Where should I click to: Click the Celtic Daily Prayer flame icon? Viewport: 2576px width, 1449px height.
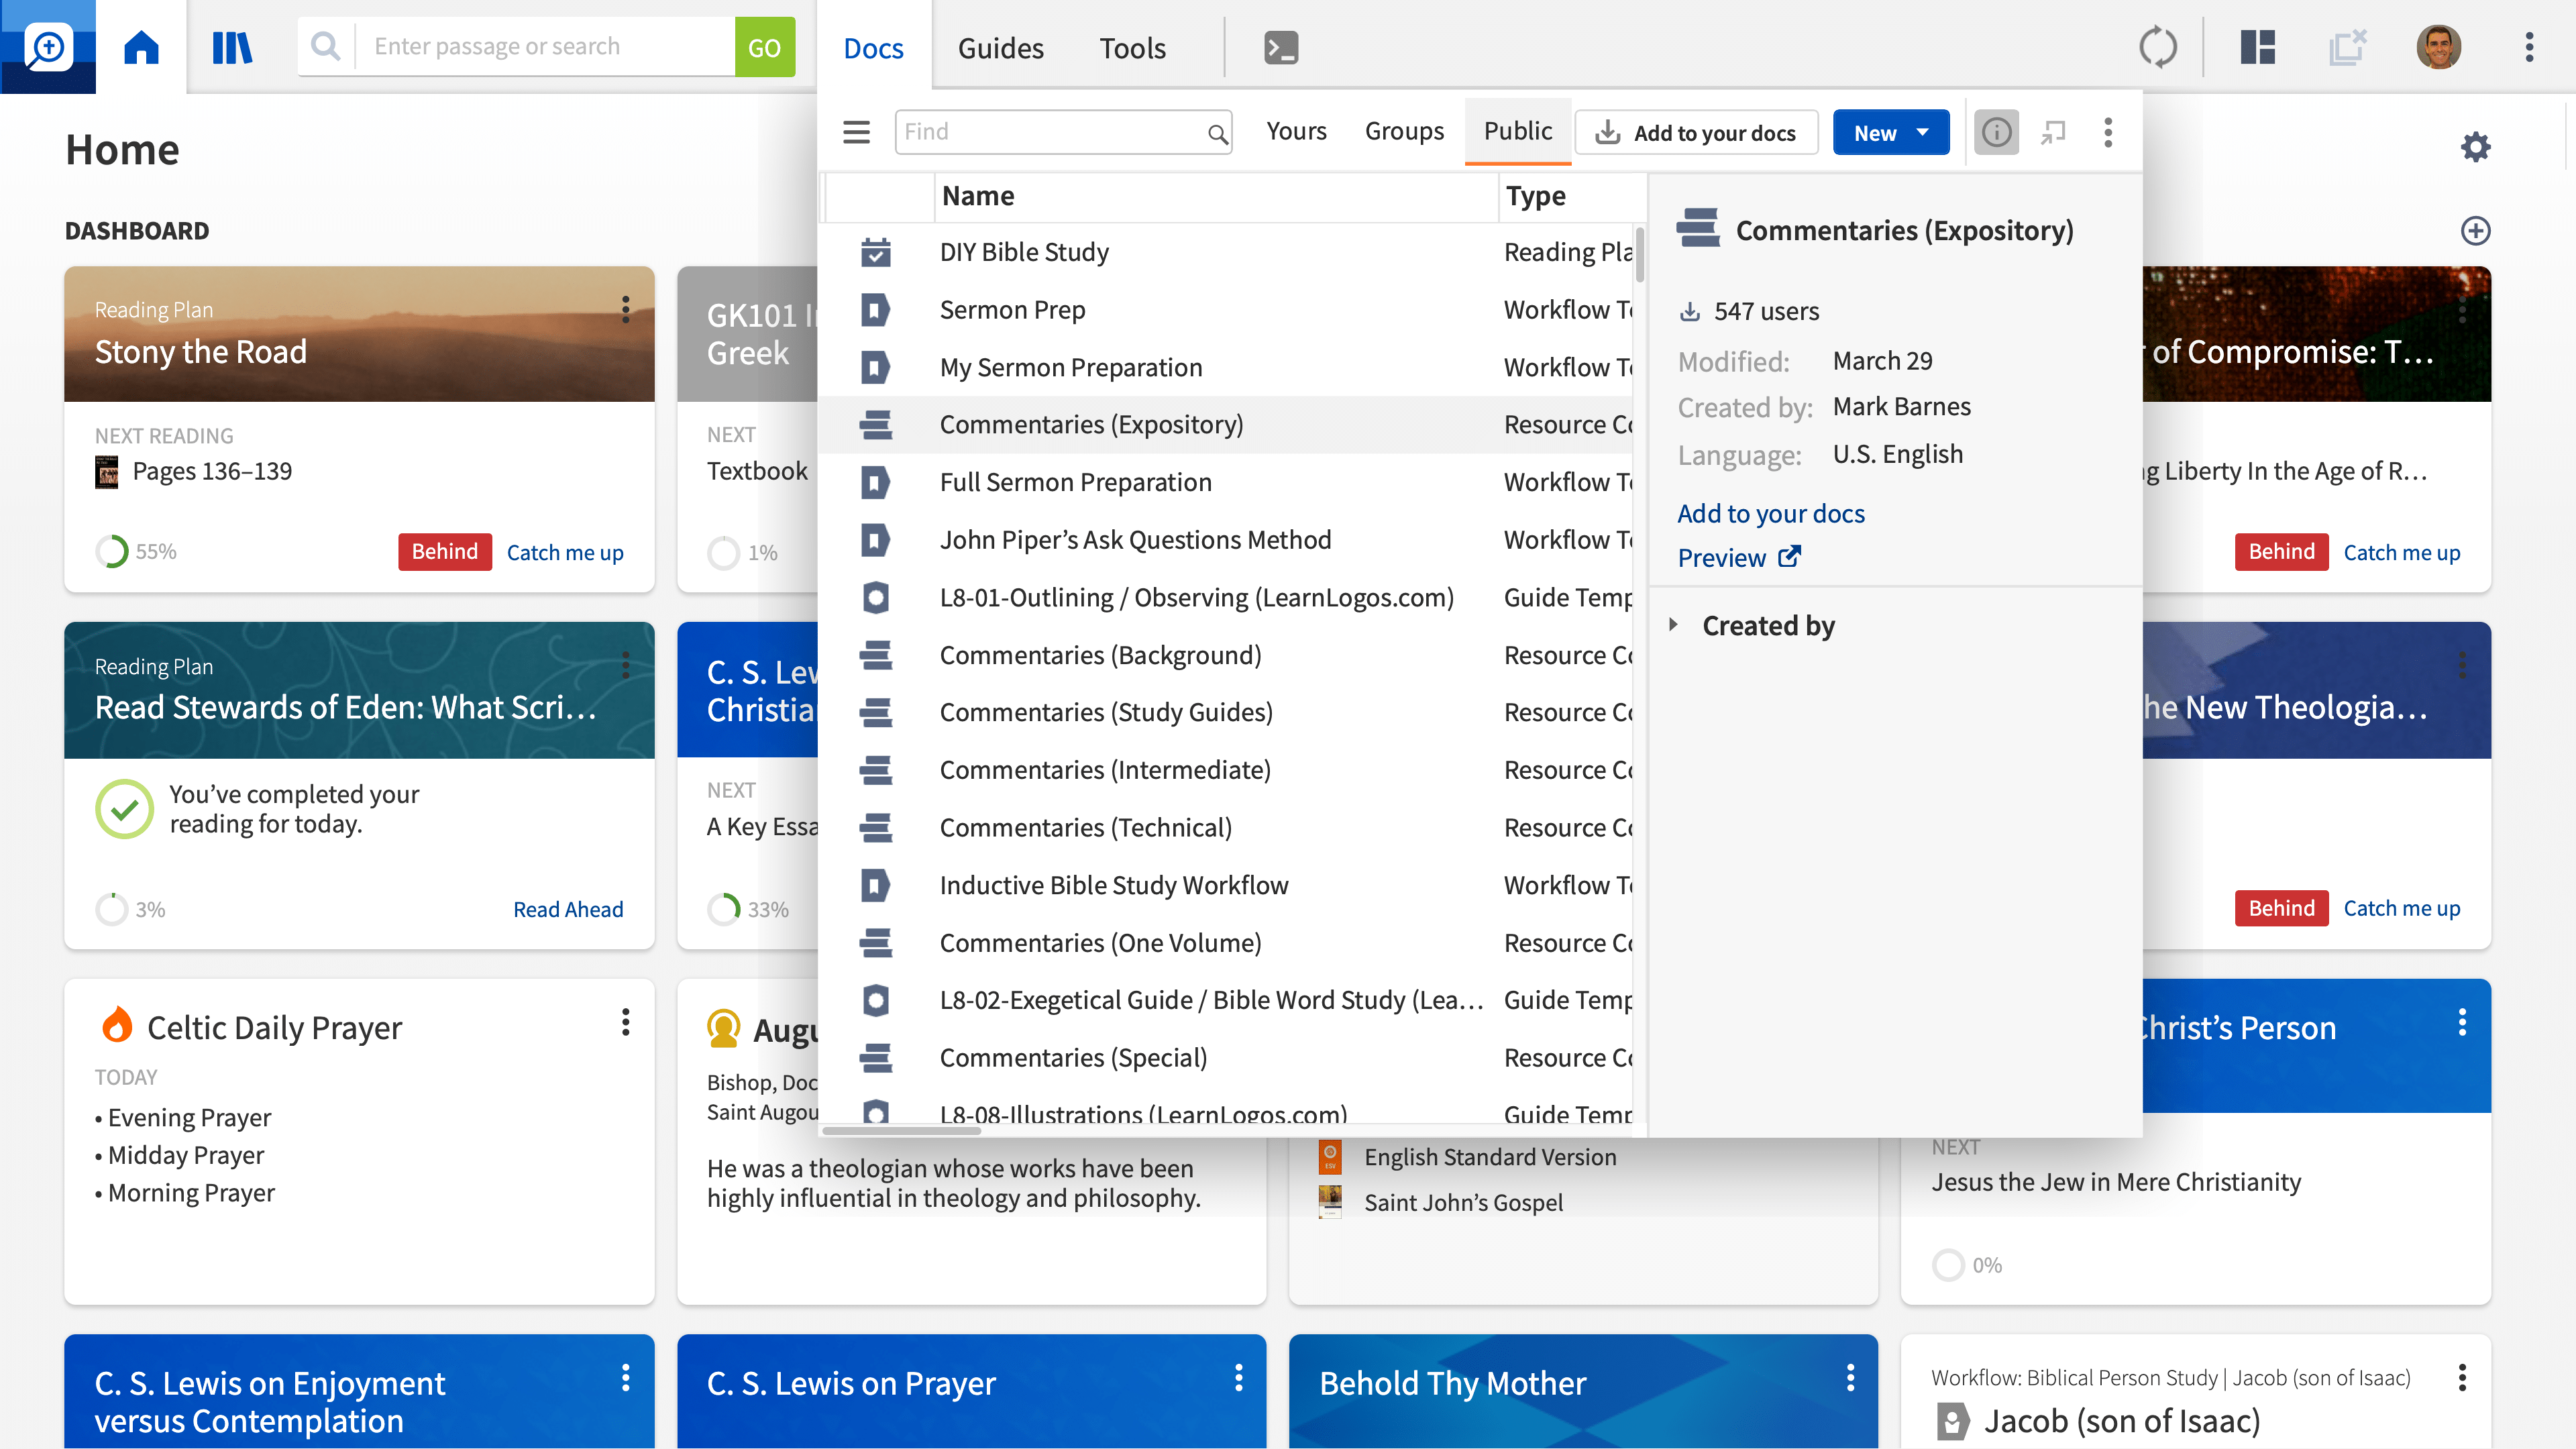pyautogui.click(x=117, y=1024)
